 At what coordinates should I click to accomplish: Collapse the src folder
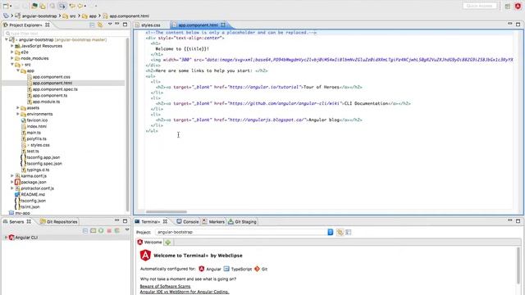coord(12,65)
